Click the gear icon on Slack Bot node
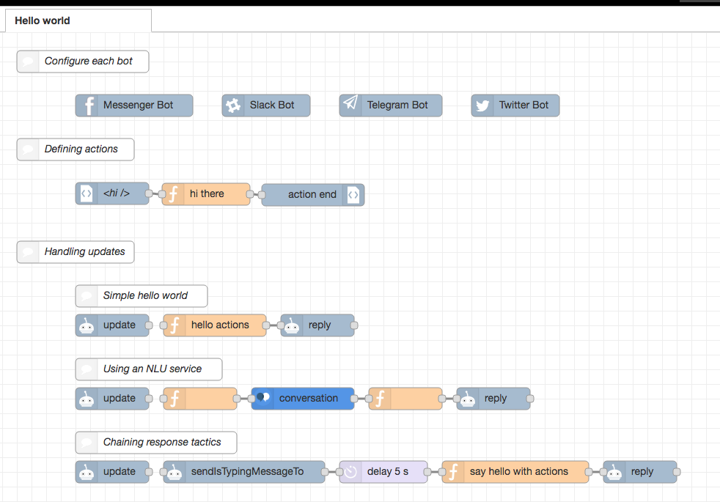The image size is (720, 502). [233, 106]
